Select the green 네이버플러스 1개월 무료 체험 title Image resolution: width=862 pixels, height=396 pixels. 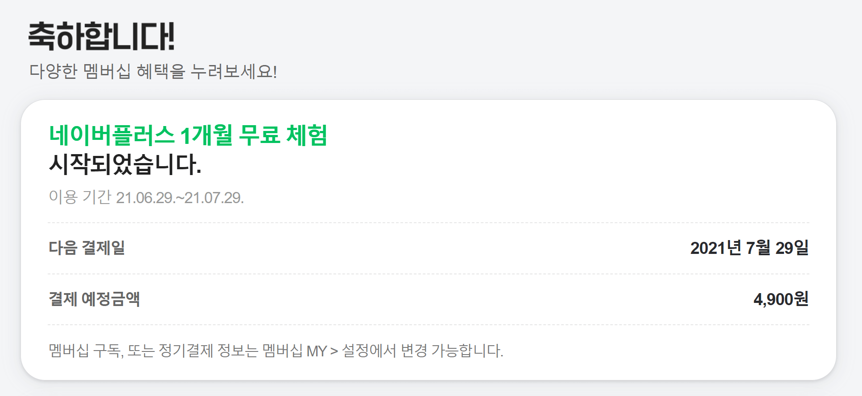pyautogui.click(x=188, y=135)
